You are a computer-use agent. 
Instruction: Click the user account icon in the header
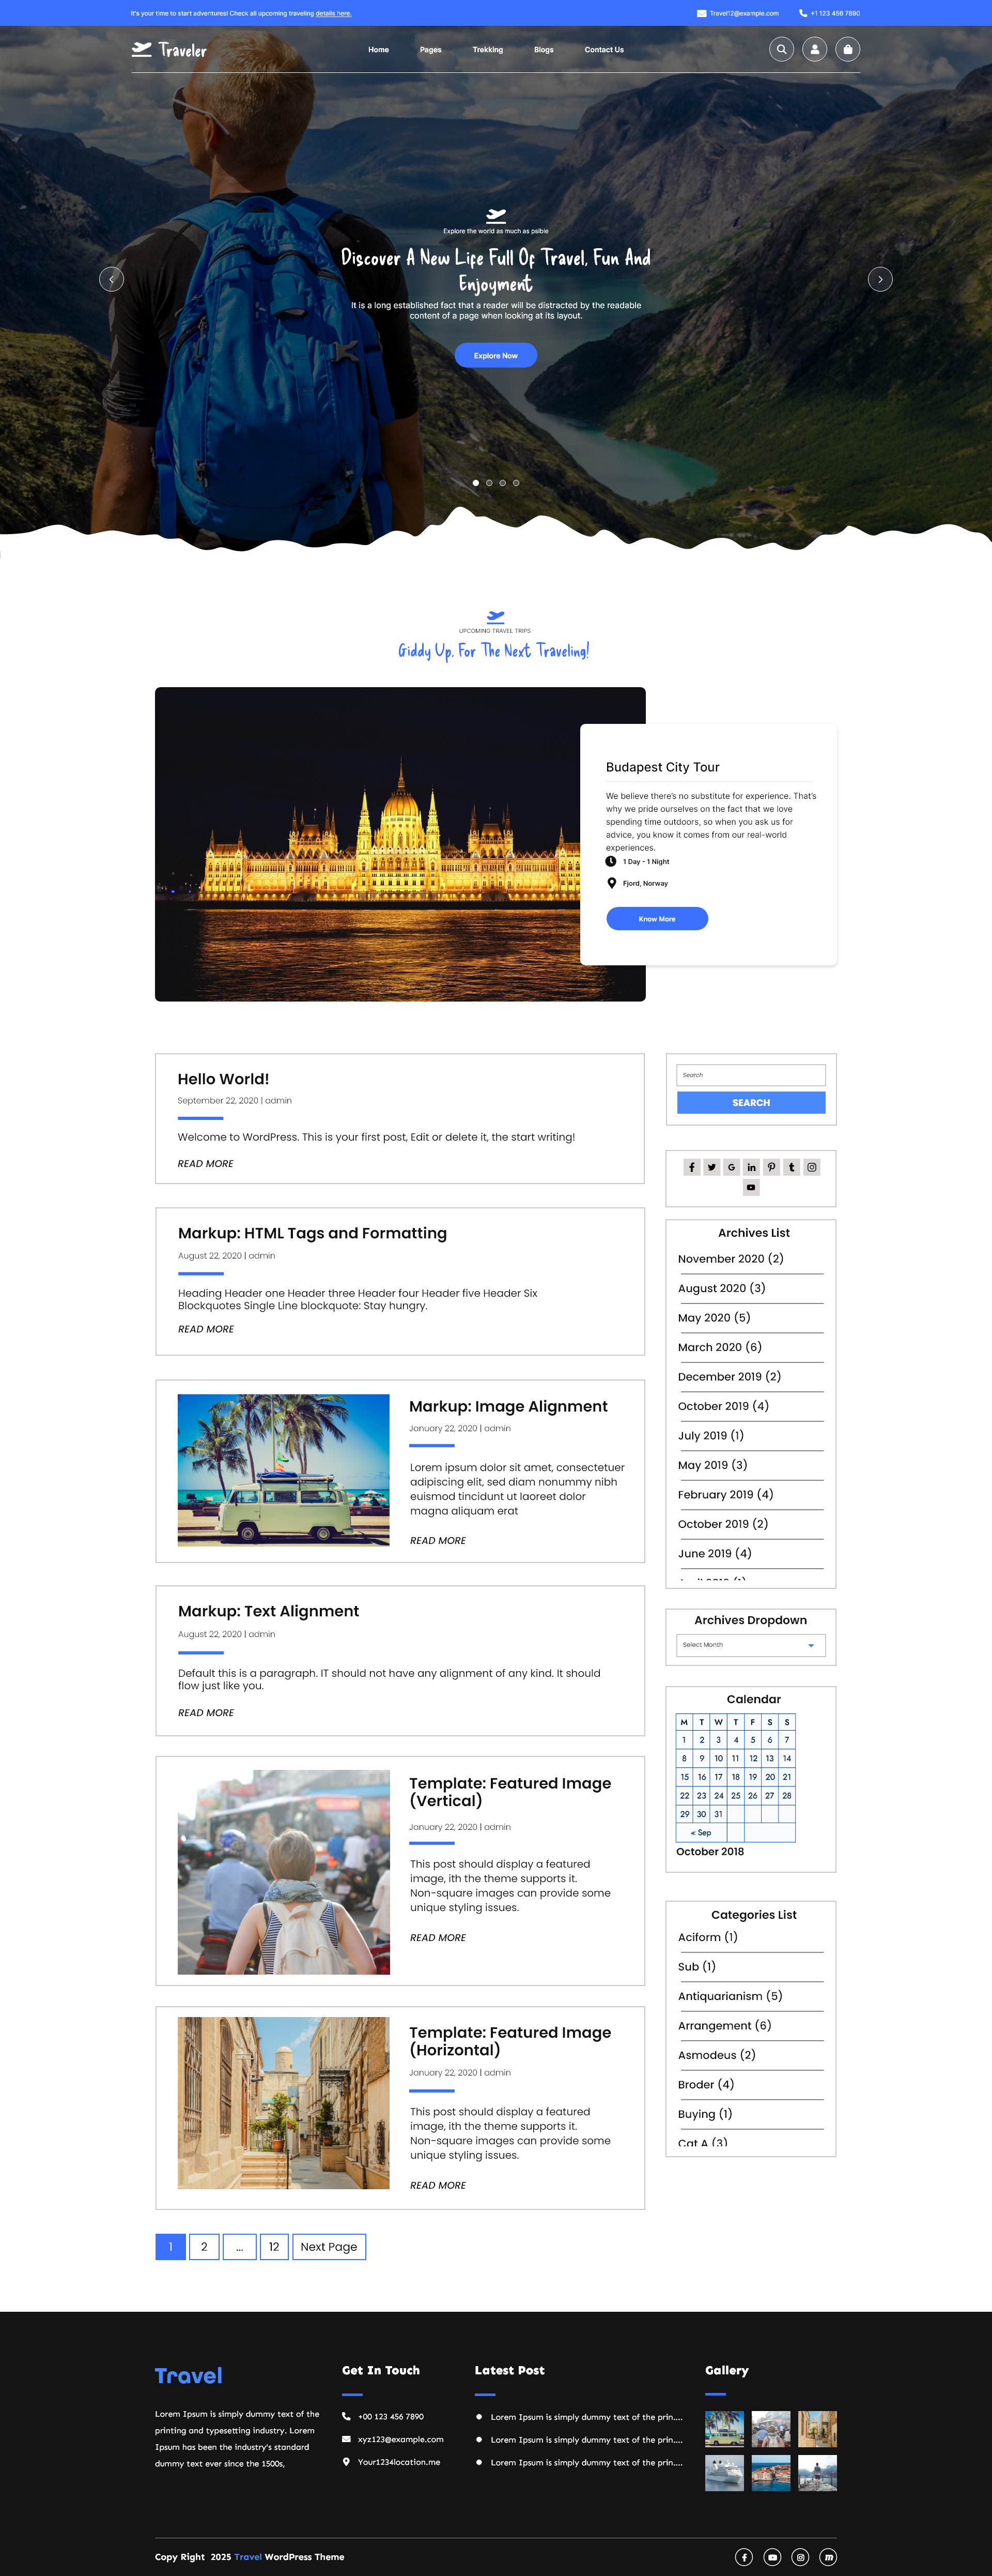click(814, 49)
